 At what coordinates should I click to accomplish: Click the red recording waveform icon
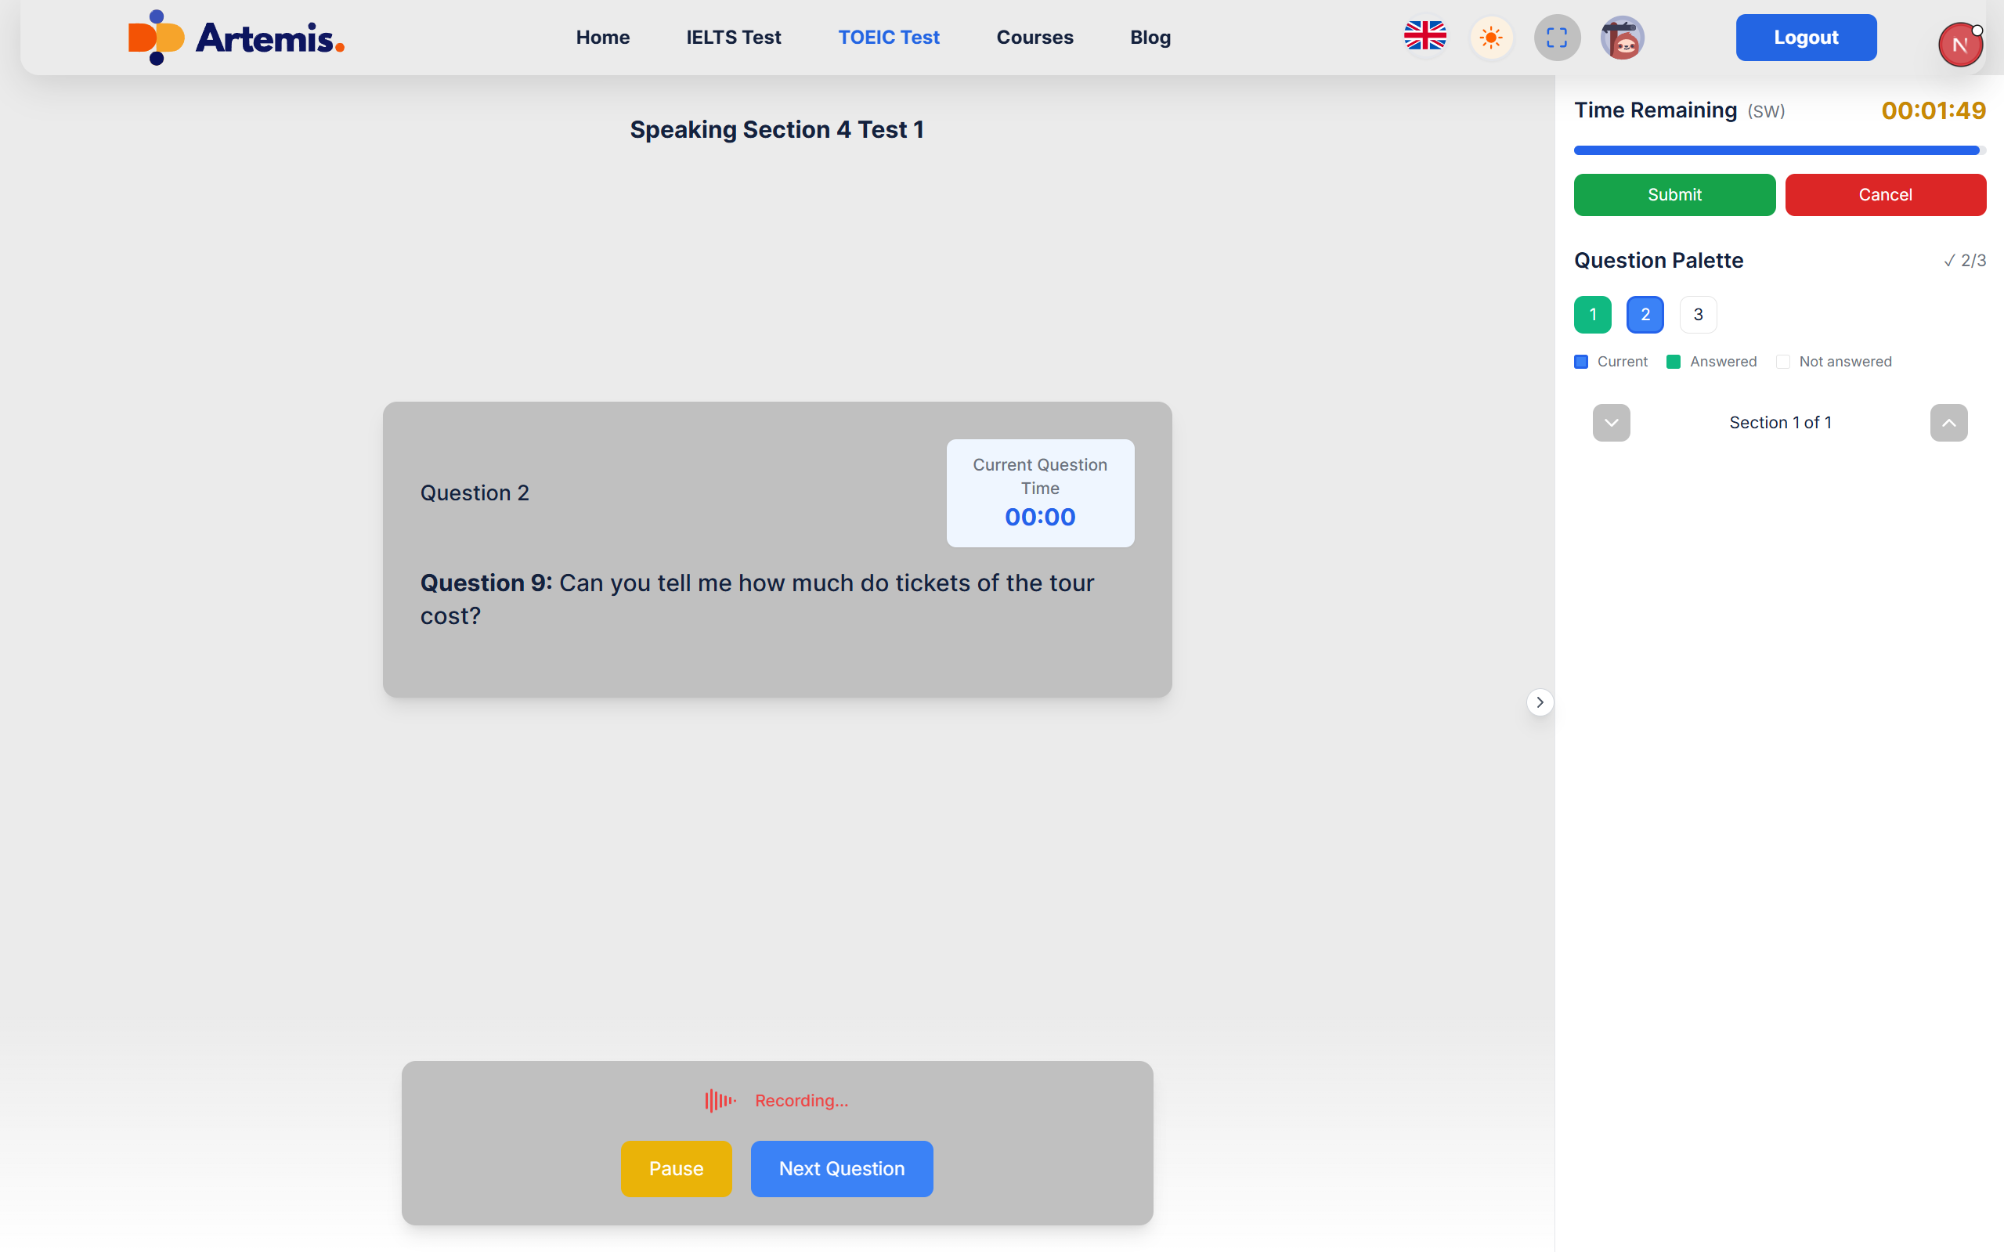click(720, 1100)
